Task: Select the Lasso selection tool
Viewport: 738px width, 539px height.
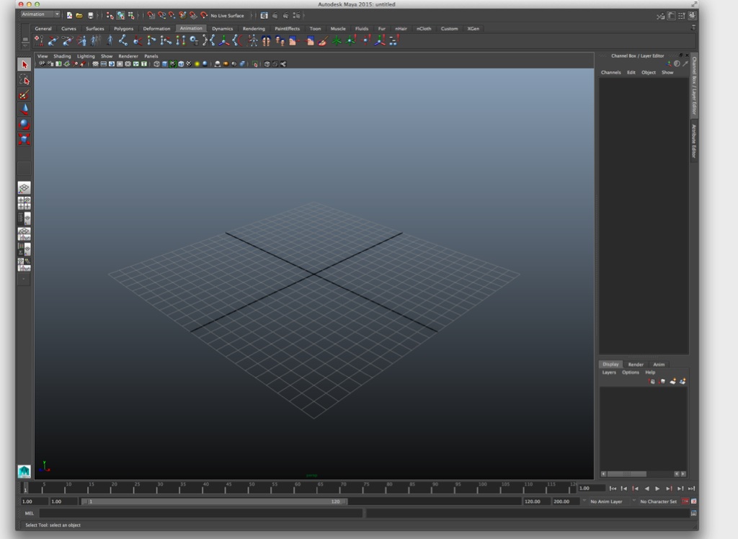Action: [x=25, y=79]
